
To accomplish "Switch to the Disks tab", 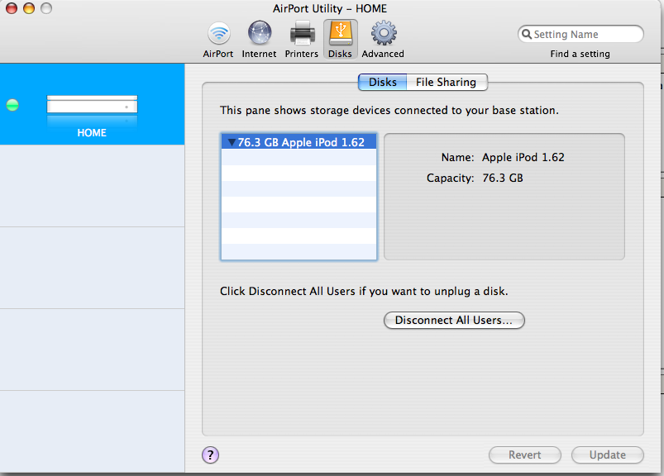I will click(x=382, y=82).
